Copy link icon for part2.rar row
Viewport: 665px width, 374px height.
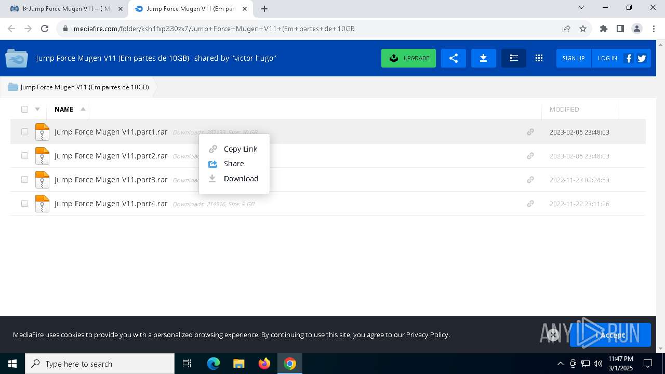530,156
